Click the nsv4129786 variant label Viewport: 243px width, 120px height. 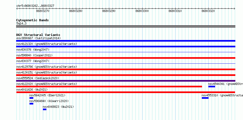[47, 67]
